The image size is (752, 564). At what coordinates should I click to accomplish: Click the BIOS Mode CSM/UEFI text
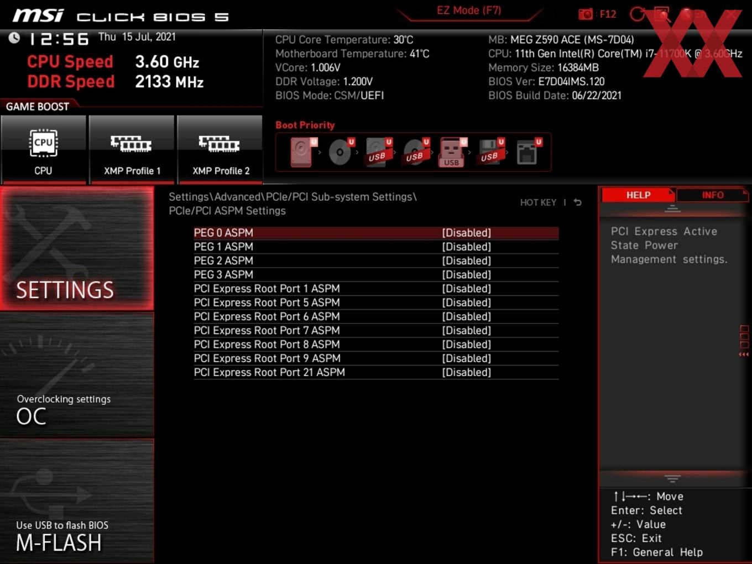tap(330, 95)
